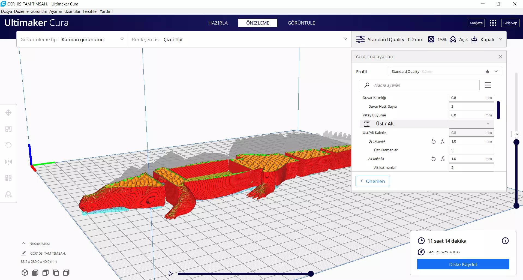Click pencil icon to rename model
523x280 pixels.
point(24,253)
